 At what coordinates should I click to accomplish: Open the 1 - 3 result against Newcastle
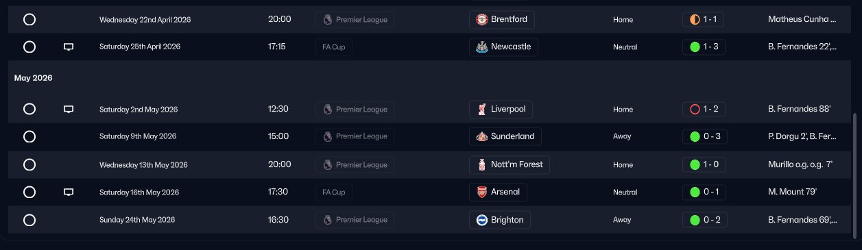click(704, 47)
